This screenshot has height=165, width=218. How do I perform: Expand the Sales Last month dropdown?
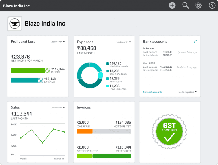pos(58,108)
